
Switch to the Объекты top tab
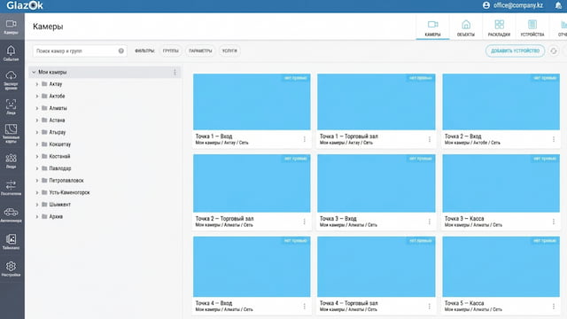[x=466, y=27]
